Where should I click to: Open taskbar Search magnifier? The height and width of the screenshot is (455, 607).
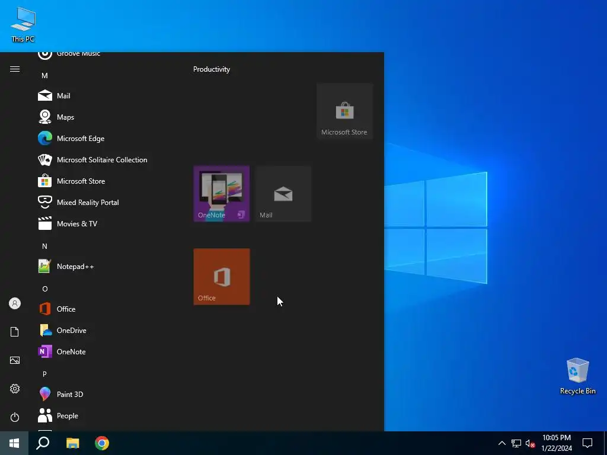(x=43, y=443)
